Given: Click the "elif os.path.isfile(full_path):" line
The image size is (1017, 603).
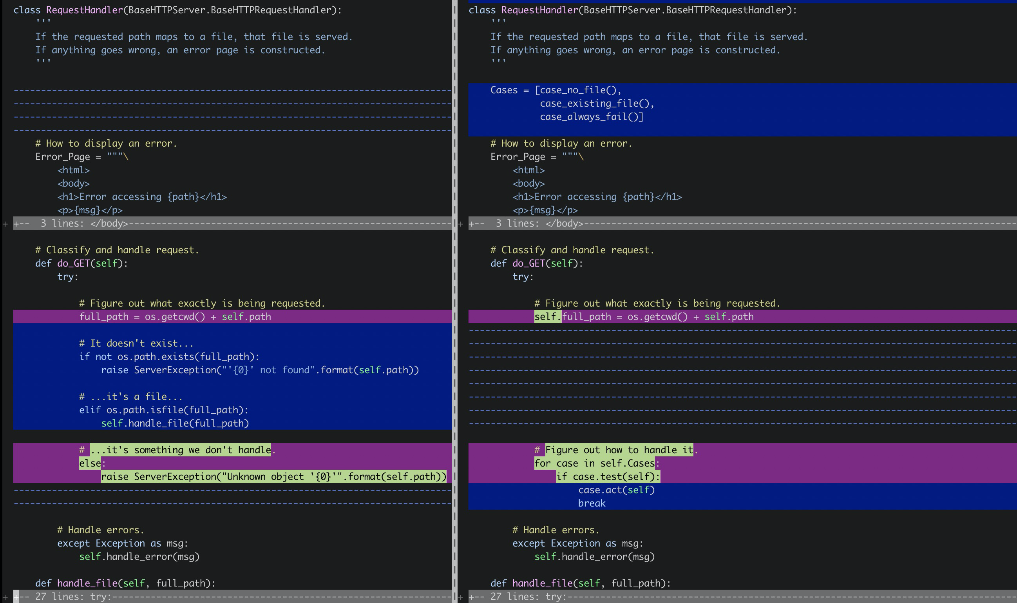Looking at the screenshot, I should [x=164, y=410].
